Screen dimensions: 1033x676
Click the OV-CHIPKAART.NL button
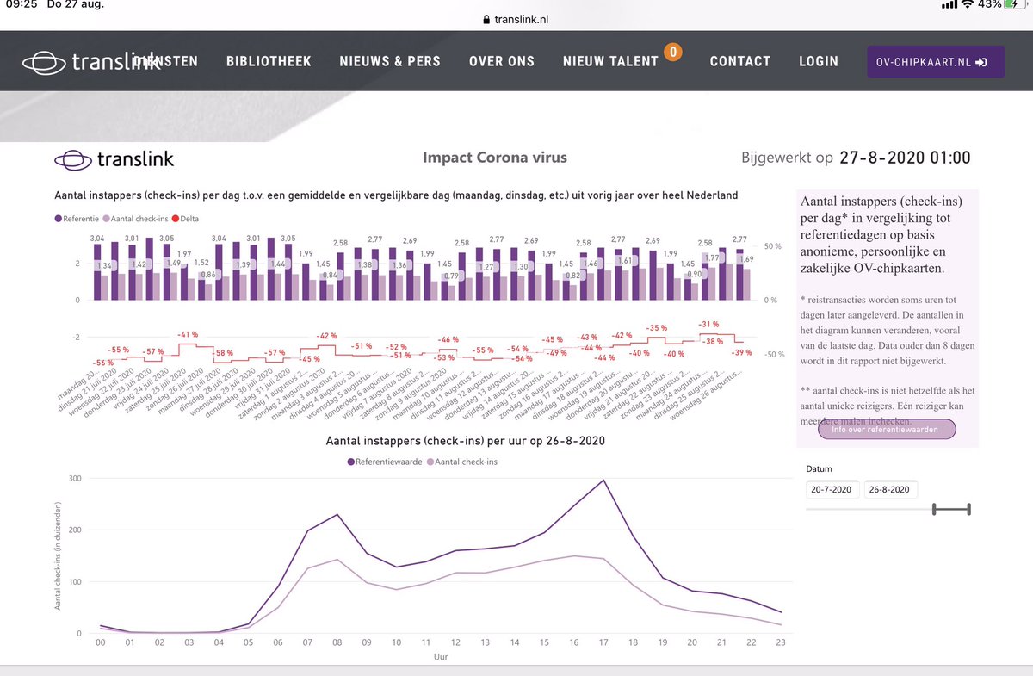click(x=935, y=62)
